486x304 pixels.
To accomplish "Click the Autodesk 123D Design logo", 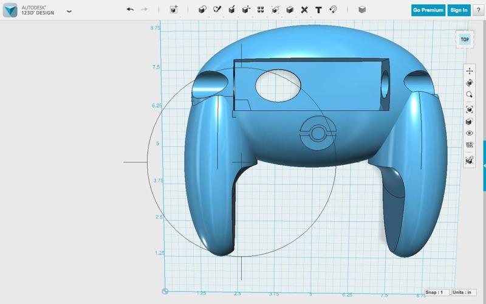I will (x=10, y=10).
